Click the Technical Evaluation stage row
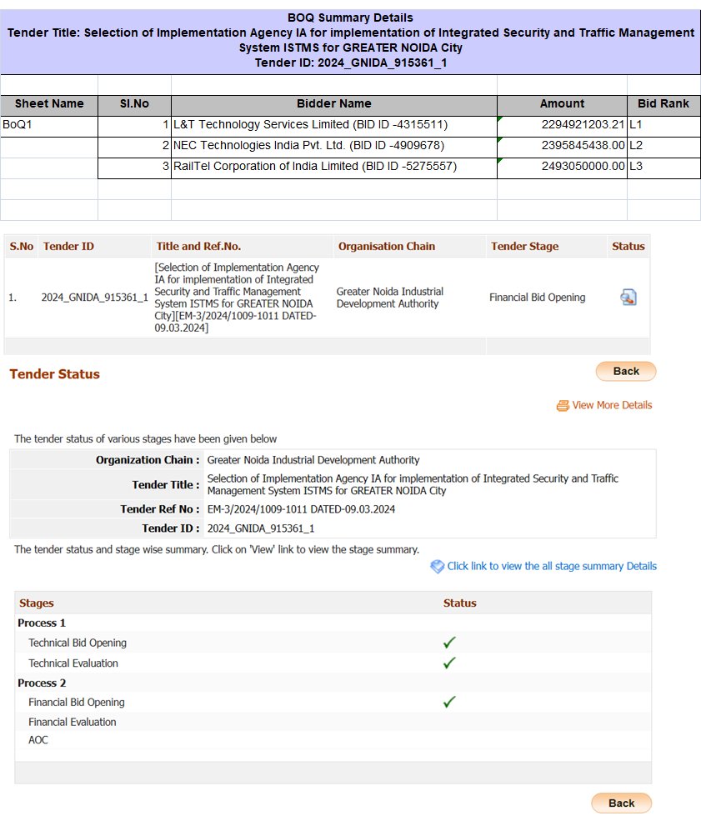 (x=333, y=663)
